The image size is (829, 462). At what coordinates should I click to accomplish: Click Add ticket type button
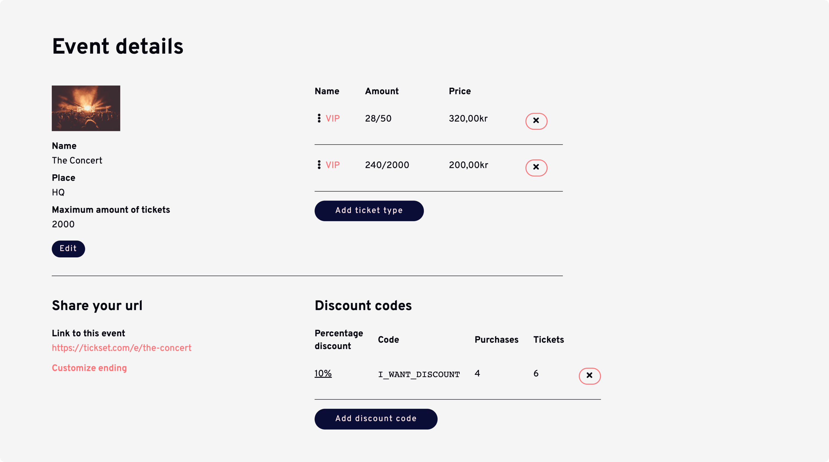pyautogui.click(x=369, y=211)
